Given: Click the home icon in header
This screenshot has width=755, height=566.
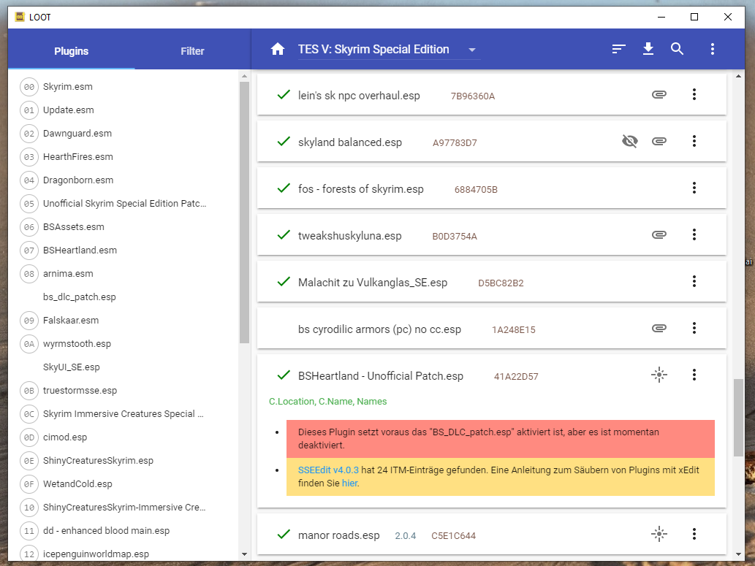Looking at the screenshot, I should click(x=277, y=50).
